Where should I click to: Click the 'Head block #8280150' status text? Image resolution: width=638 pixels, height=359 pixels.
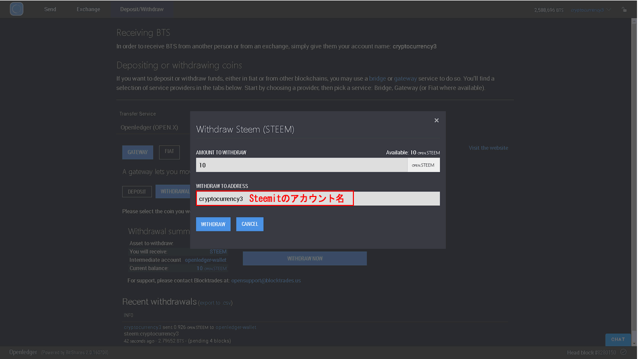tap(591, 353)
